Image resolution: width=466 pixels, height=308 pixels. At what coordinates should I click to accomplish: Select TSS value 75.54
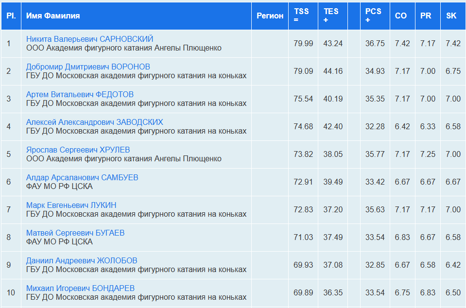click(303, 99)
